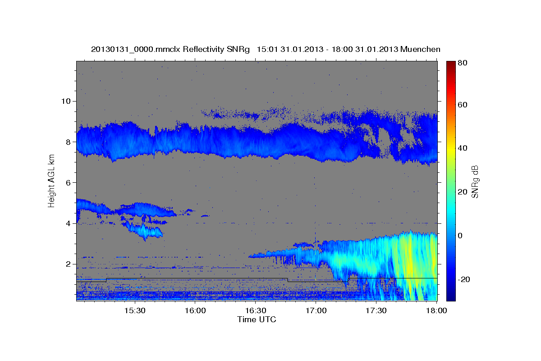Click the 18:00 time tick label
541x361 pixels.
click(437, 311)
